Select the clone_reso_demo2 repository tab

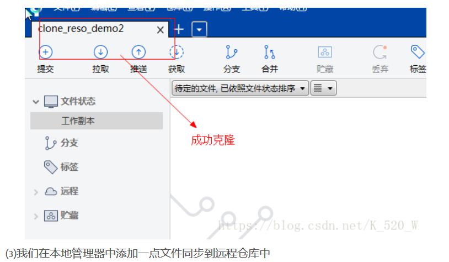pos(81,29)
